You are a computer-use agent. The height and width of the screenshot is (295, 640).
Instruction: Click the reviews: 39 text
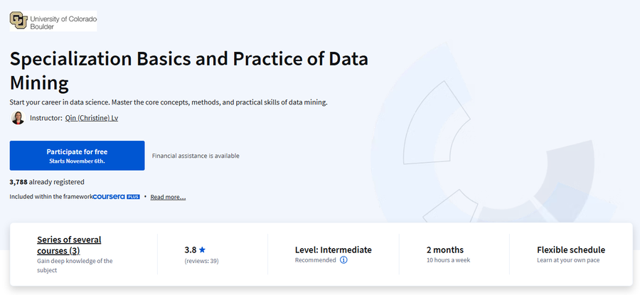pyautogui.click(x=201, y=261)
